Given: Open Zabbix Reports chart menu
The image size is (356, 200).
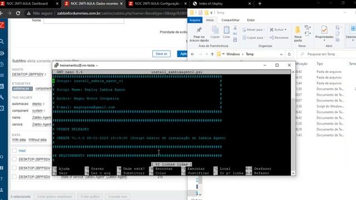Looking at the screenshot, I should click(2, 86).
